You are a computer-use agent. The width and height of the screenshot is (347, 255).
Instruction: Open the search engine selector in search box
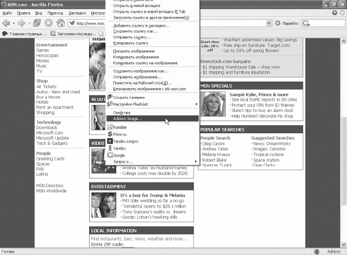point(305,23)
